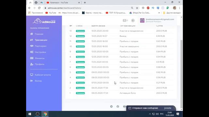Open OBS Studio from taskbar
The image size is (209, 117).
point(38,114)
